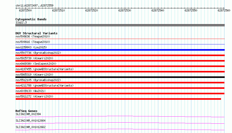Click the thin red line for nsv508636
Image resolution: width=232 pixels, height=133 pixels.
[120, 39]
